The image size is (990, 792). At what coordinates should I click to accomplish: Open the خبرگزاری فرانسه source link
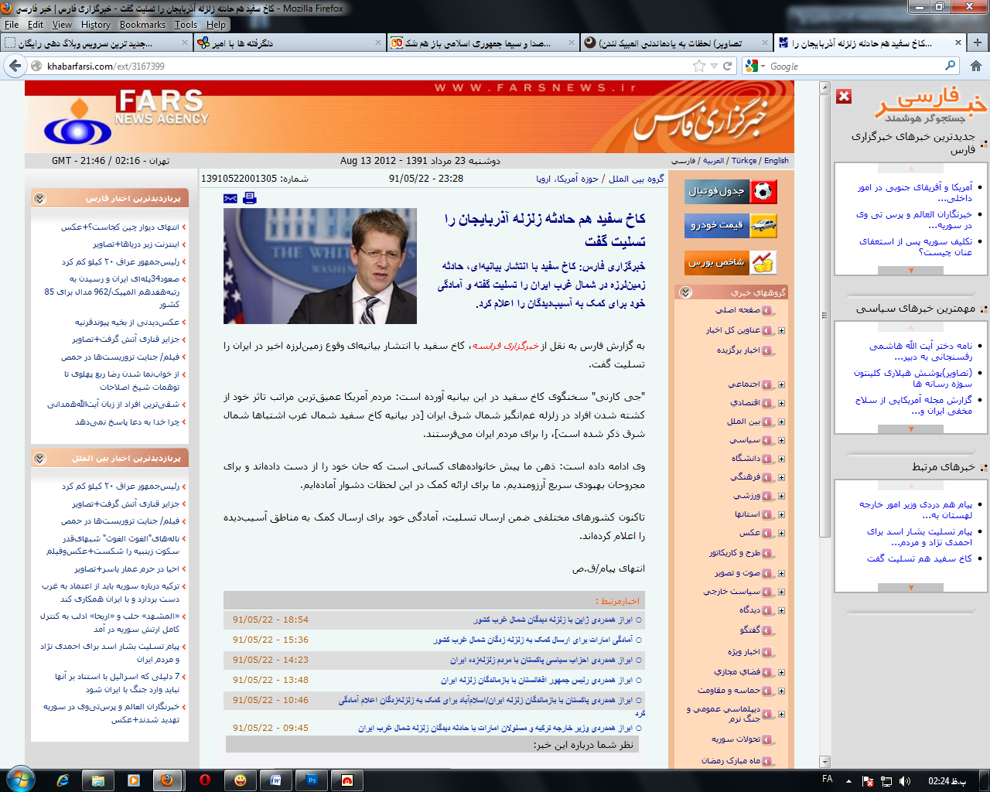[505, 346]
